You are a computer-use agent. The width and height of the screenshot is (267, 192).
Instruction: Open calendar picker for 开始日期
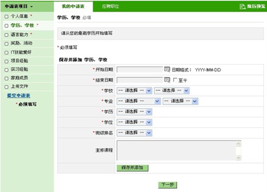coord(167,69)
